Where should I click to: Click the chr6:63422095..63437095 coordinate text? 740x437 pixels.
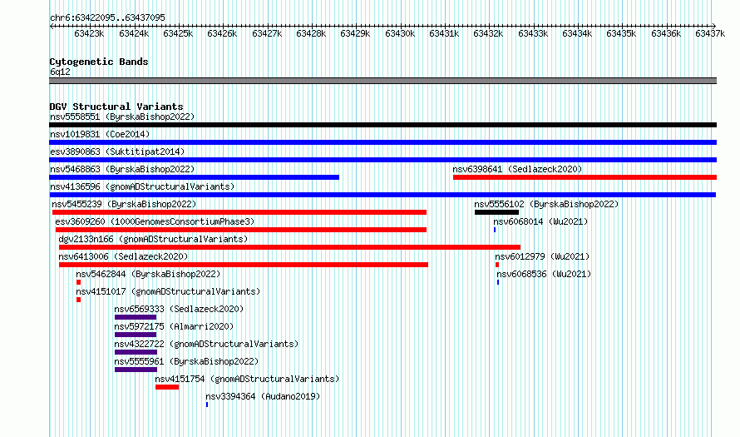[107, 18]
